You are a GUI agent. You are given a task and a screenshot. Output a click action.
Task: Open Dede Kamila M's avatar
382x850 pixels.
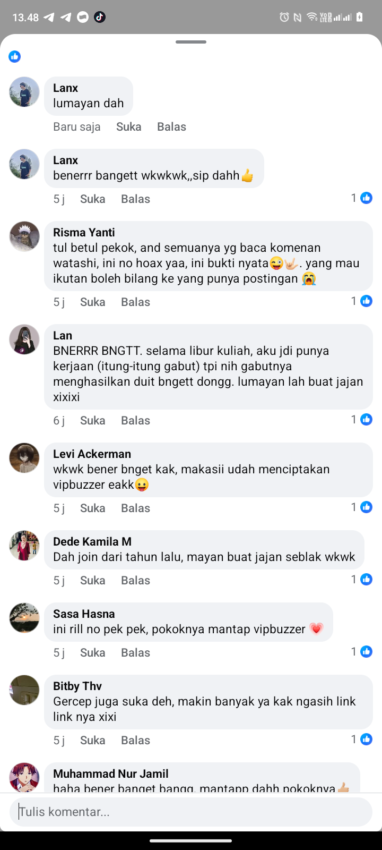(x=24, y=546)
